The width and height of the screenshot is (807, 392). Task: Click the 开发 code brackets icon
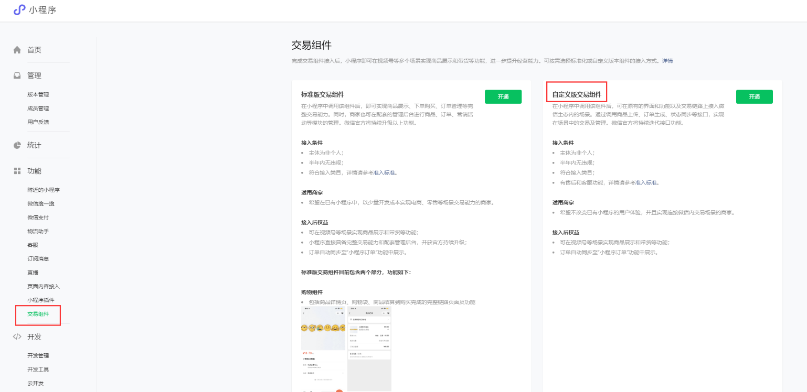coord(17,337)
